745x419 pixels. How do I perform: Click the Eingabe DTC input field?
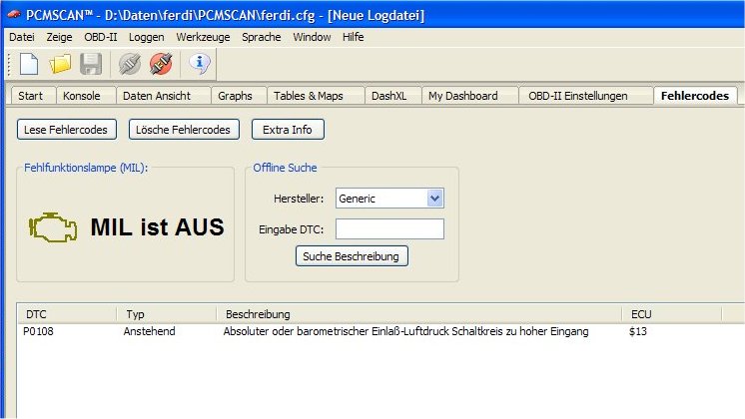388,229
